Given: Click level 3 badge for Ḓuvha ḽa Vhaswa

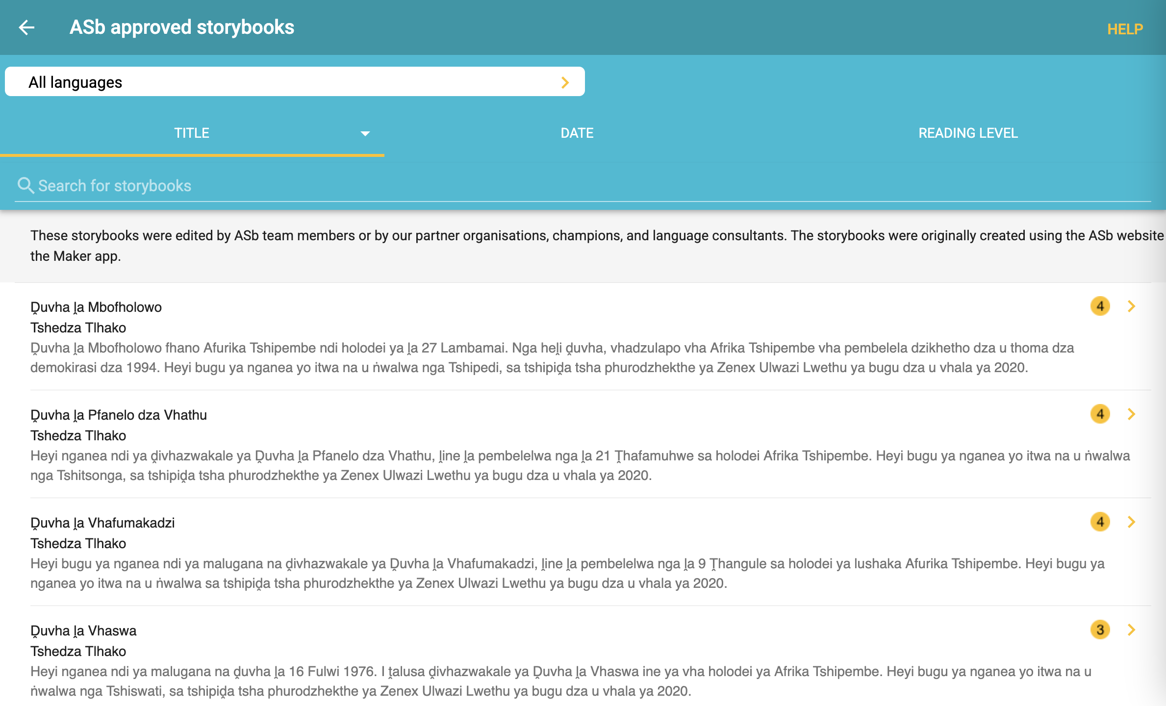Looking at the screenshot, I should click(x=1100, y=630).
